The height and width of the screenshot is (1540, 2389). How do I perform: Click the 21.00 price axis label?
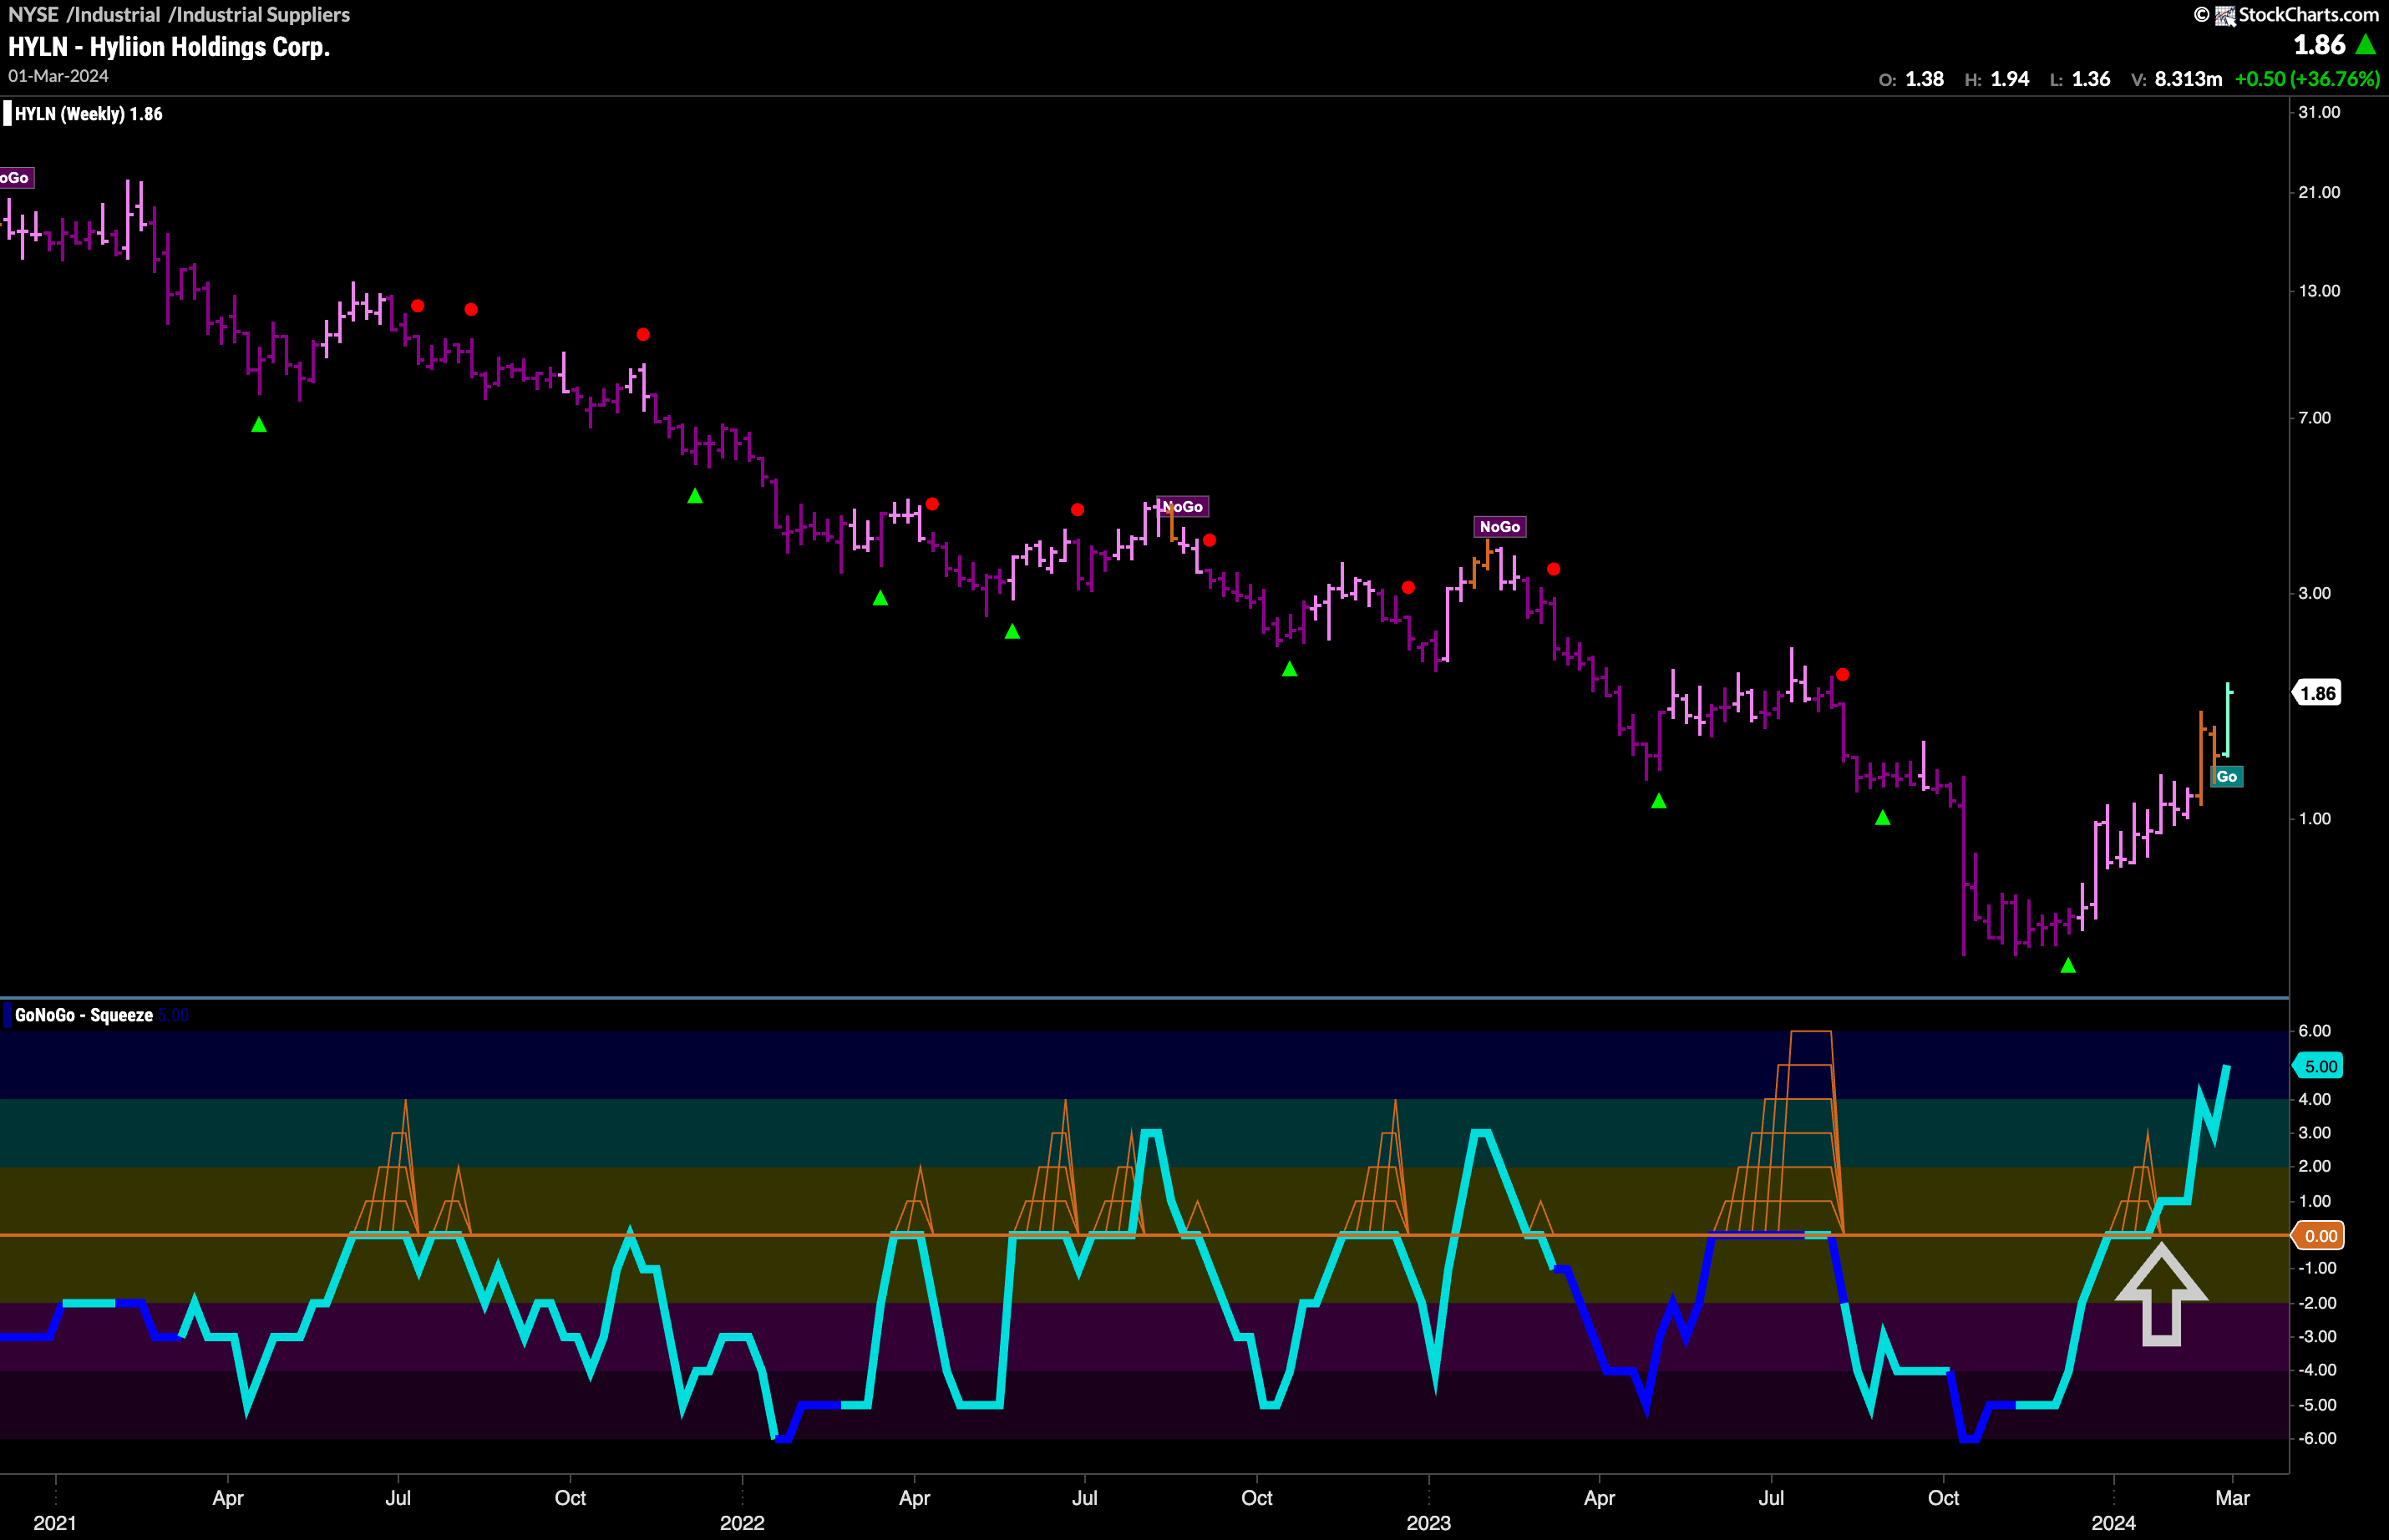coord(2319,192)
